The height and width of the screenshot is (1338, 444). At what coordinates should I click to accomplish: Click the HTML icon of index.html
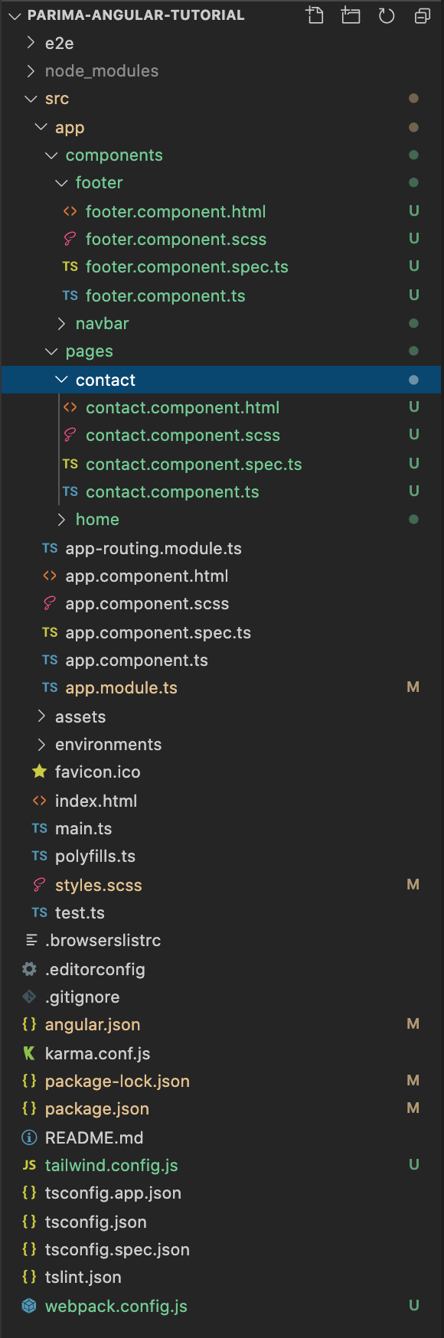[39, 801]
